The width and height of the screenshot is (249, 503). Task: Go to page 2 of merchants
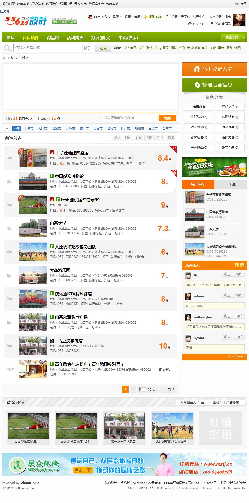coord(133,389)
